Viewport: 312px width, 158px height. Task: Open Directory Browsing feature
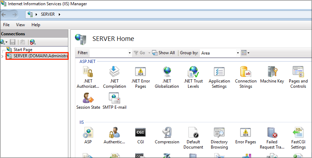pos(219,138)
